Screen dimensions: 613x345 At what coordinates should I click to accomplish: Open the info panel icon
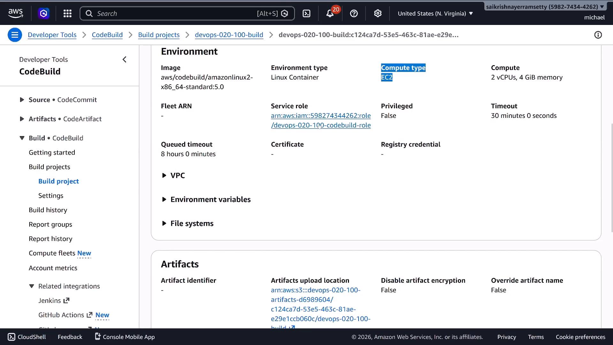pos(598,35)
